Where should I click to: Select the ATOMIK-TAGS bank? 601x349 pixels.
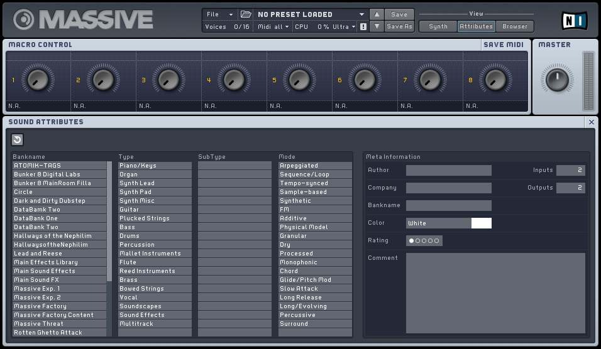[x=60, y=166]
